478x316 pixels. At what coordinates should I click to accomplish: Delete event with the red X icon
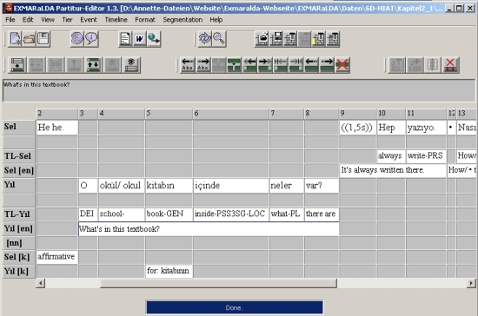coord(342,65)
